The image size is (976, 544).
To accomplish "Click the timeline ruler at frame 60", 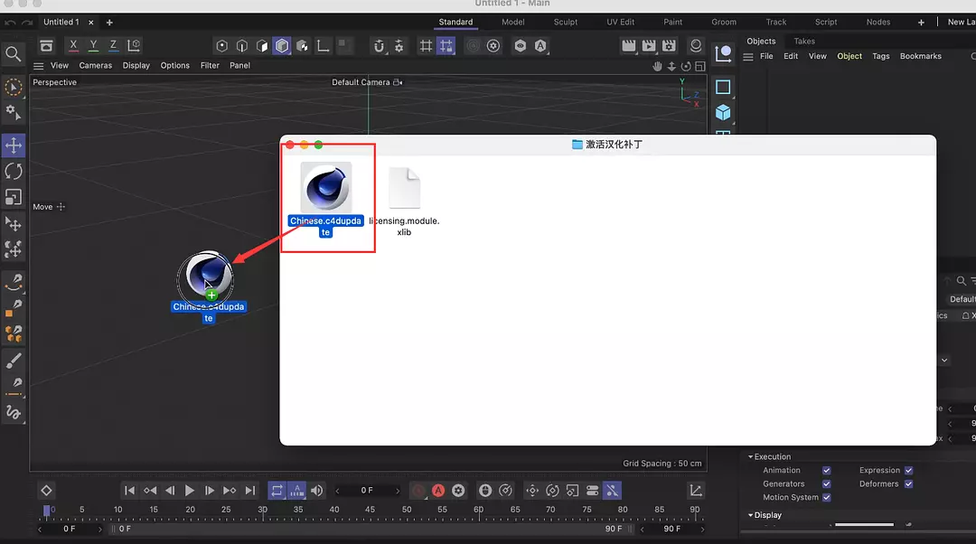I will pos(478,510).
